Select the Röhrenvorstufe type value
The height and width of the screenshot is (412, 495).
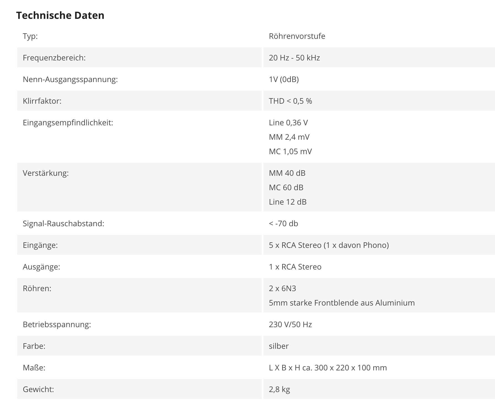pyautogui.click(x=297, y=36)
